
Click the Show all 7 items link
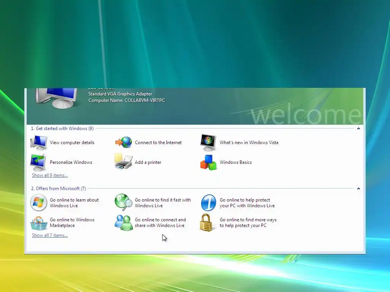click(50, 235)
